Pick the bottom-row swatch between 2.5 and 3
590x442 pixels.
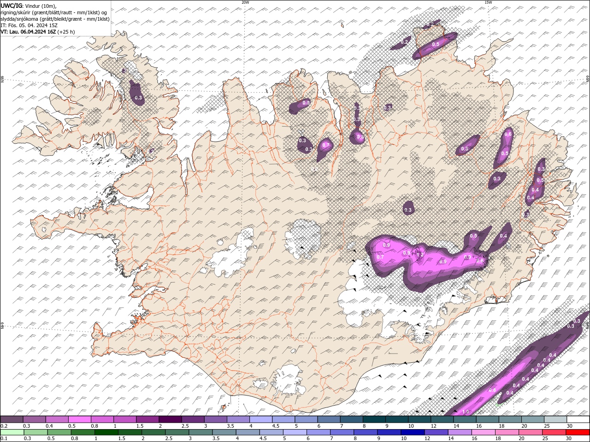click(x=177, y=432)
